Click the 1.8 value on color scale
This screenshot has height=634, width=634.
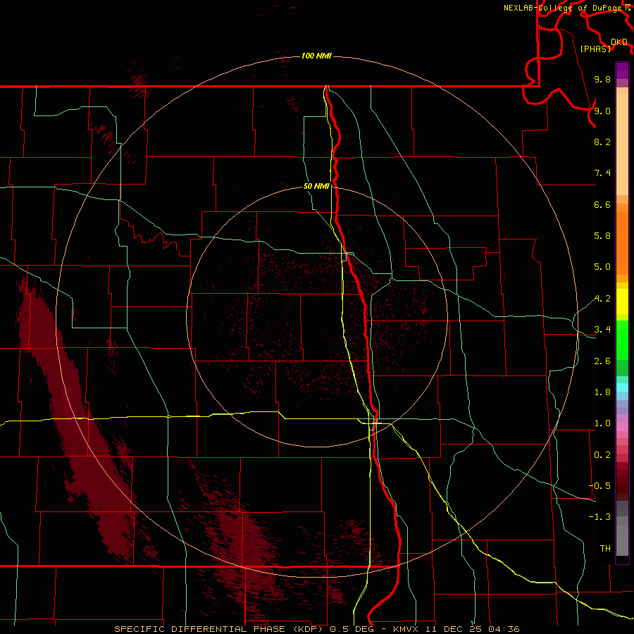[602, 392]
